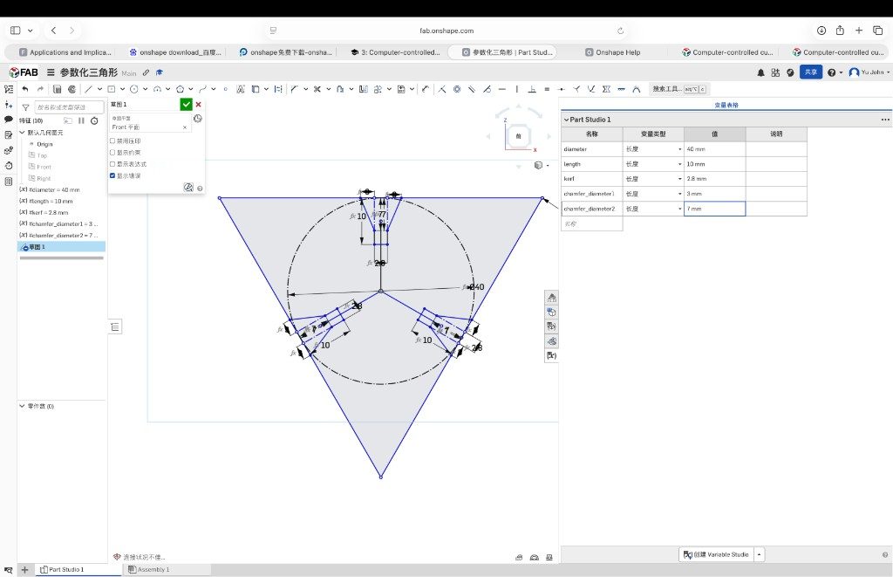Select the Sketch fillet tool
893x577 pixels.
[x=295, y=89]
